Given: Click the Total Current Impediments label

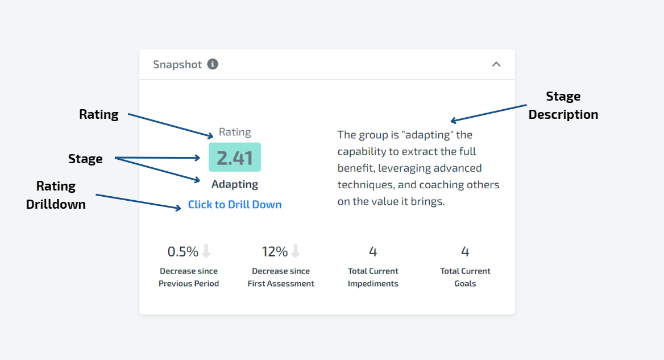Looking at the screenshot, I should (x=373, y=278).
